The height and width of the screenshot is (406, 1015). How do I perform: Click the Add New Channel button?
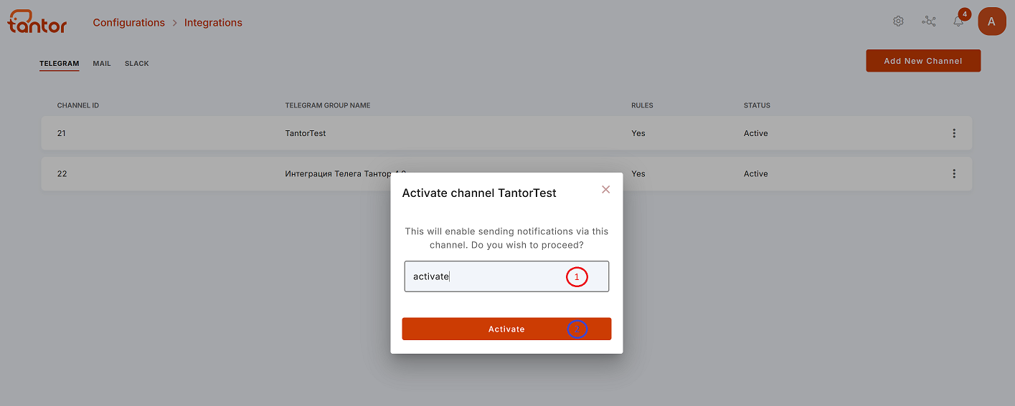(923, 61)
